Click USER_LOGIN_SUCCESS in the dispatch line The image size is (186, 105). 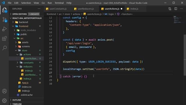tap(102, 62)
